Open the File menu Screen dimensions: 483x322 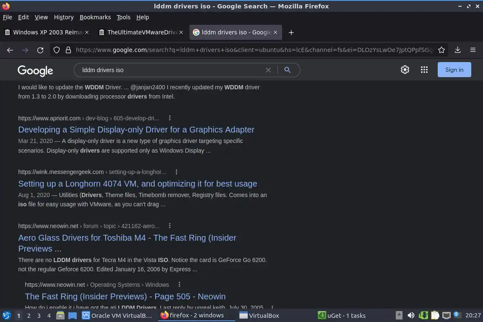click(x=8, y=17)
